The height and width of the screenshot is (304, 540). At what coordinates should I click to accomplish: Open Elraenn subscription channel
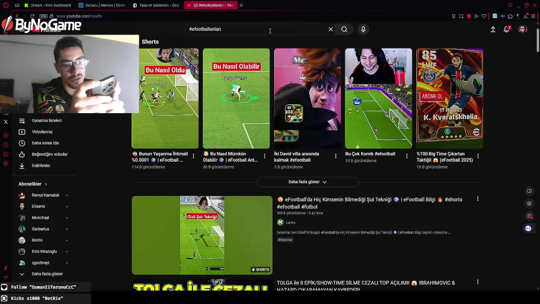[x=44, y=206]
